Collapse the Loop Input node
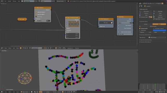 tap(118, 17)
